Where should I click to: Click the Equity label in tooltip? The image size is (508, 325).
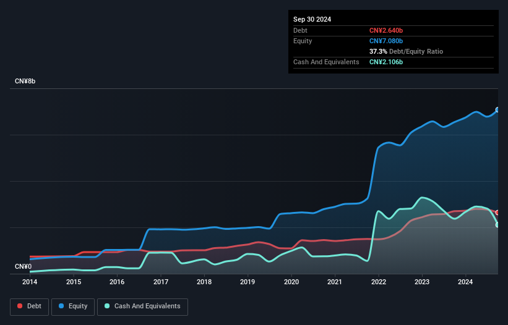pos(303,41)
